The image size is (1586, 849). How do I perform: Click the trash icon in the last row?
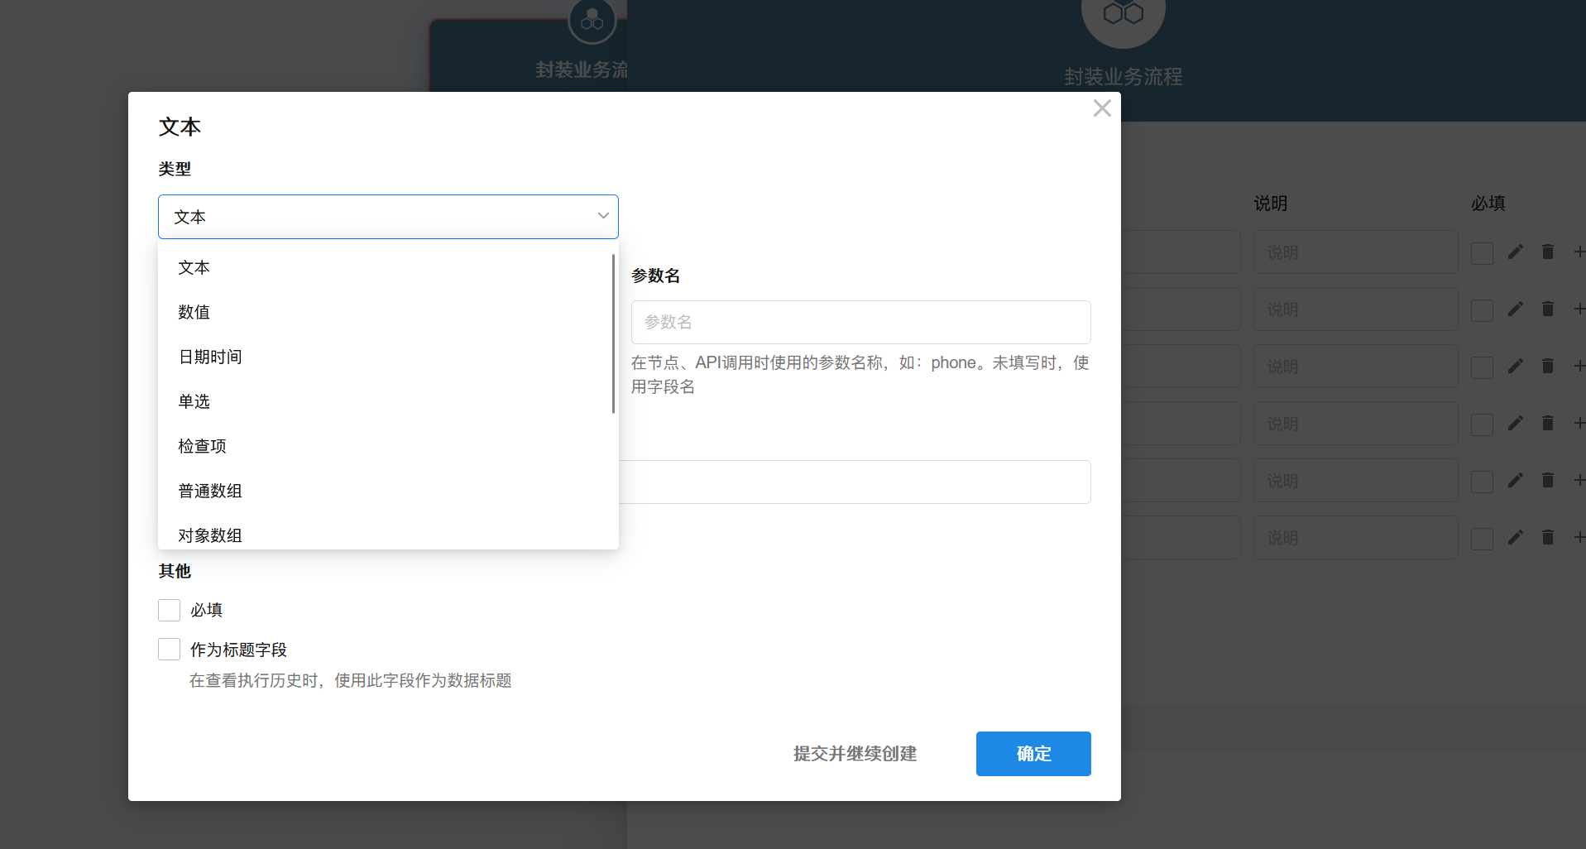pyautogui.click(x=1547, y=537)
